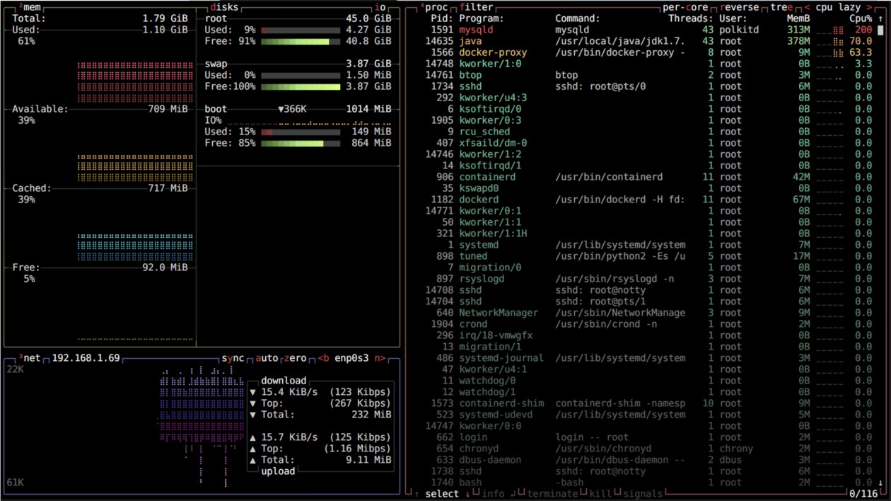The height and width of the screenshot is (501, 891).
Task: Select the btop process row
Action: 648,75
